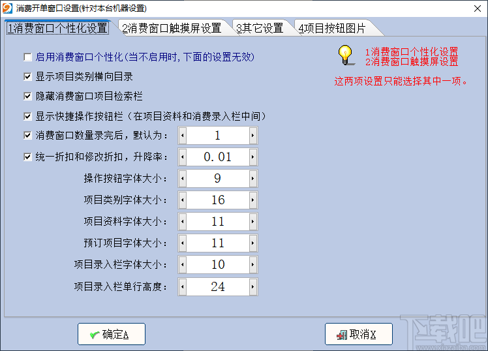Image resolution: width=488 pixels, height=351 pixels.
Task: Toggle 显示项目类别横向目录 checkbox
Action: pyautogui.click(x=27, y=76)
